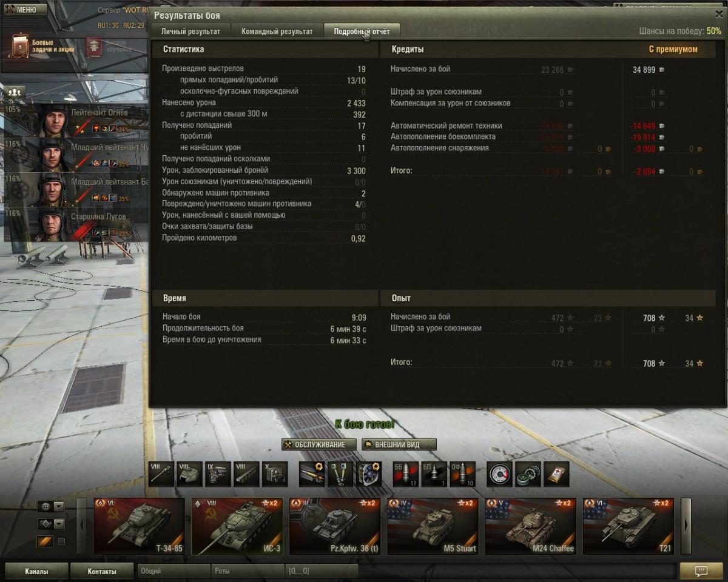Image resolution: width=728 pixels, height=582 pixels.
Task: Select the Pz.Kpfw. 38 (t) tank
Action: click(335, 526)
